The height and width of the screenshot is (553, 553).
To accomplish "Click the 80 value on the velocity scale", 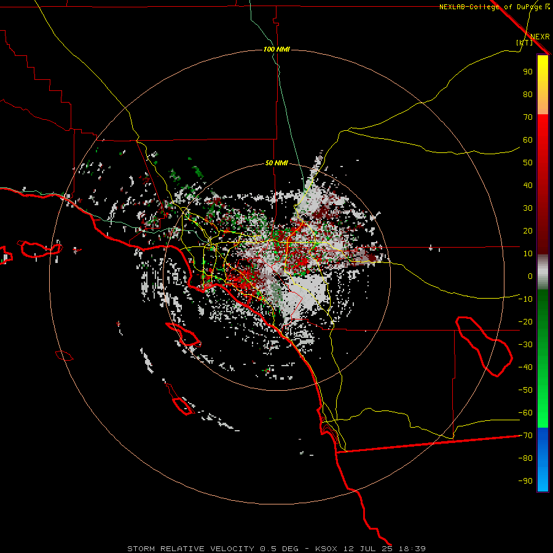I will pos(528,95).
